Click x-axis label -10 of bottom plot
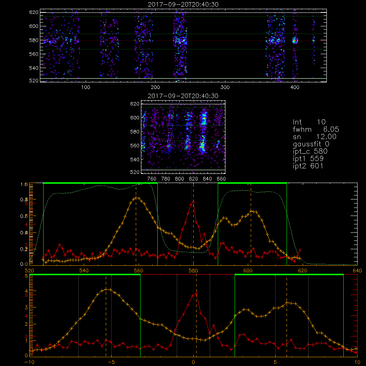 coord(30,362)
